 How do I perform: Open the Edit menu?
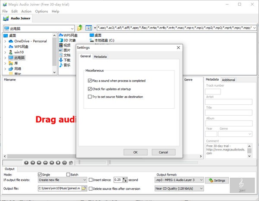[x=14, y=11]
